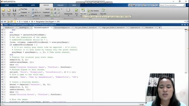
Task: Toggle breakpoint on line 73 dash
Action: (5, 90)
